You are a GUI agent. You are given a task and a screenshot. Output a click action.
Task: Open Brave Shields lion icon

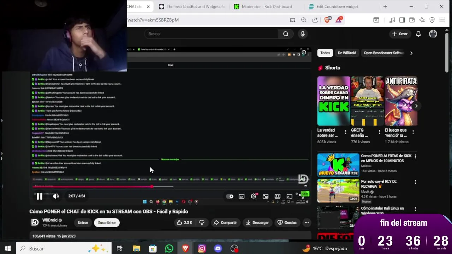(327, 20)
